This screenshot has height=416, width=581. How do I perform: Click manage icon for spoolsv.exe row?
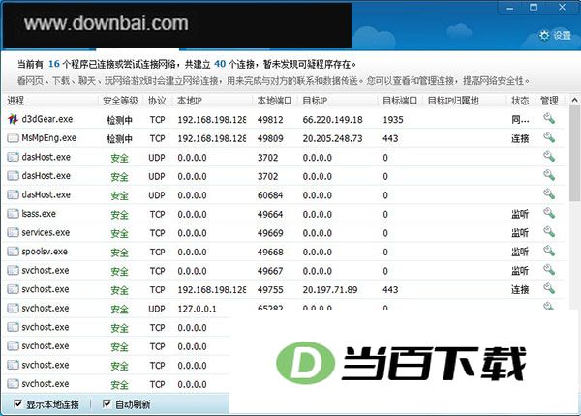click(x=549, y=251)
